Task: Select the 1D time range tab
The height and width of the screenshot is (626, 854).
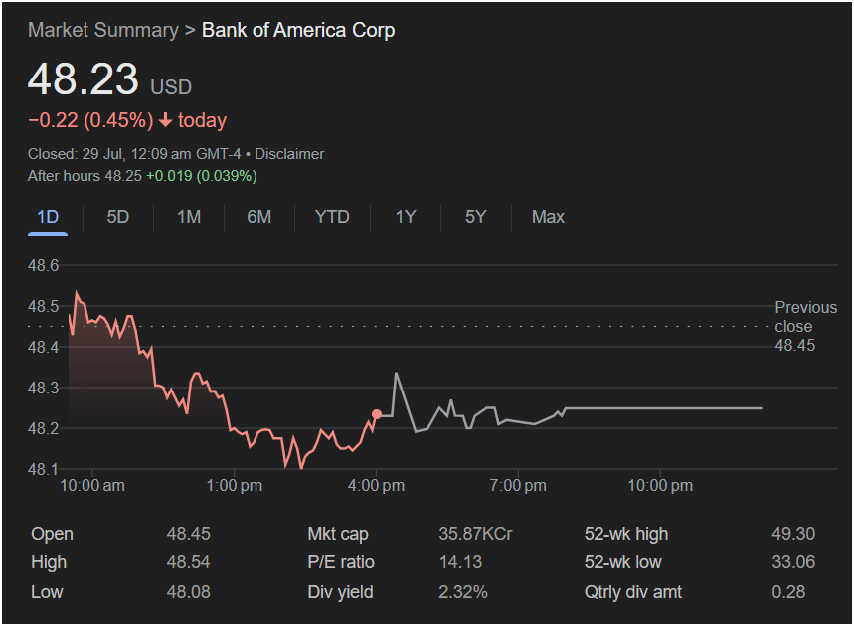Action: (x=48, y=217)
